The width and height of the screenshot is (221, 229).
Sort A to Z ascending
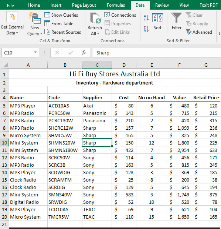(146, 18)
